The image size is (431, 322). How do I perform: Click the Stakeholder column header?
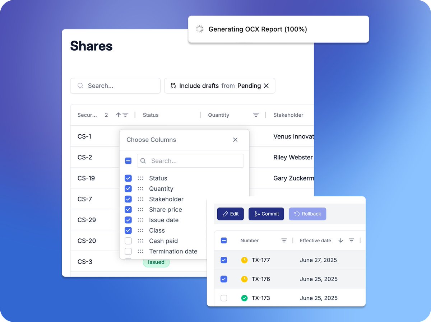288,115
